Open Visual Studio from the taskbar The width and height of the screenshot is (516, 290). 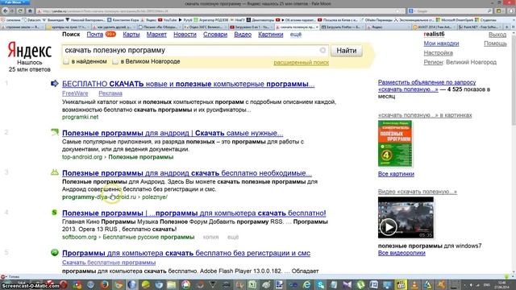[x=347, y=284]
